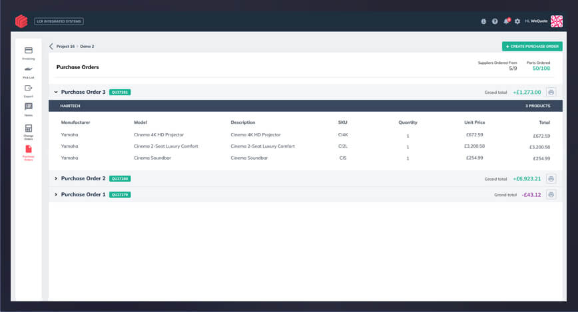The height and width of the screenshot is (312, 578).
Task: Expand Purchase Order 2
Action: pyautogui.click(x=56, y=178)
